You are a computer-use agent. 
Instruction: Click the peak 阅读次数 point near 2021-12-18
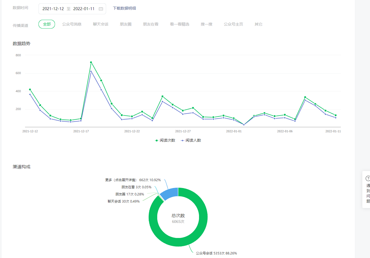(x=91, y=62)
